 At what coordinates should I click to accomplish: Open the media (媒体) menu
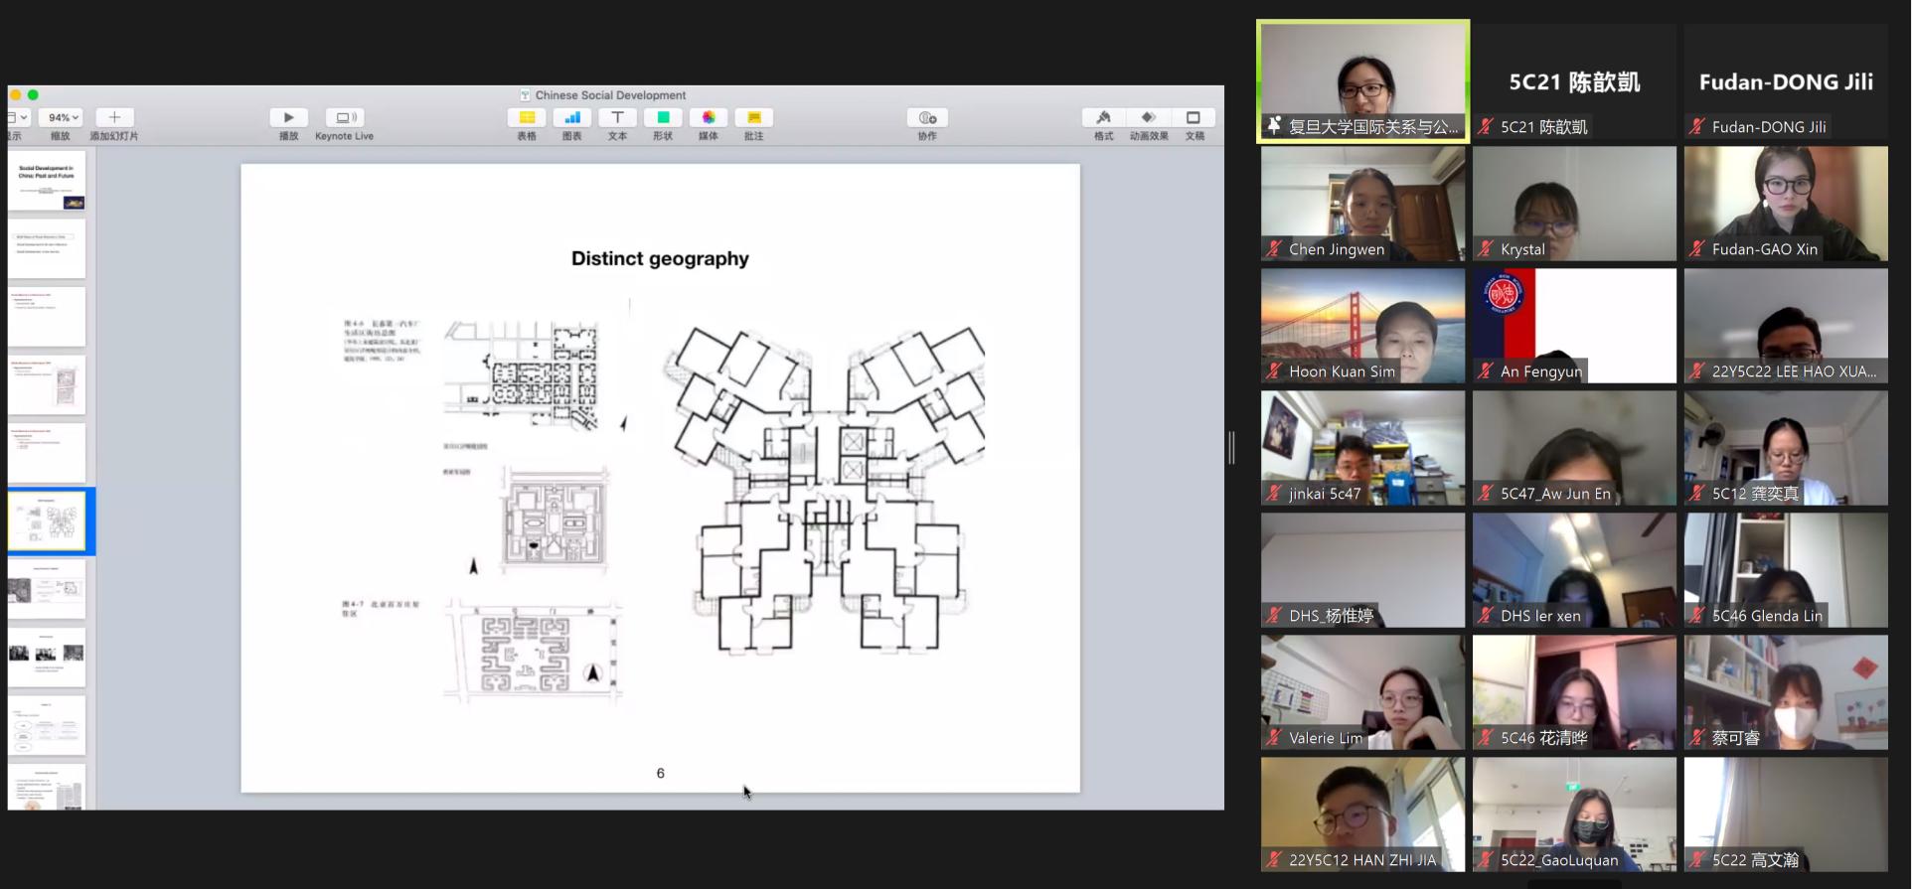(709, 117)
